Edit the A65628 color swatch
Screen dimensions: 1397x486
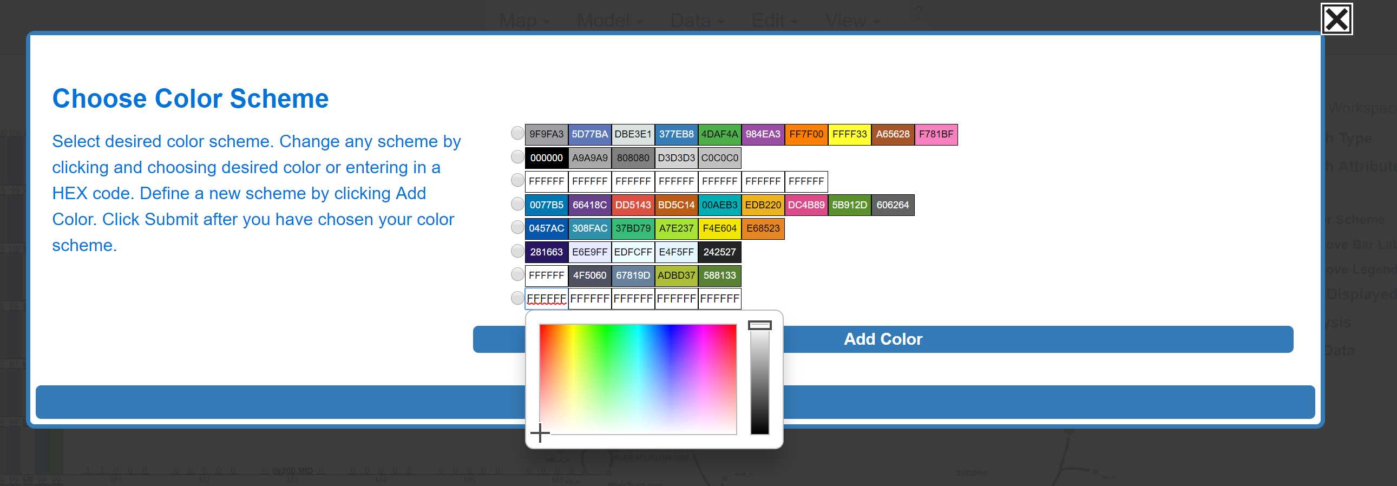[x=893, y=135]
